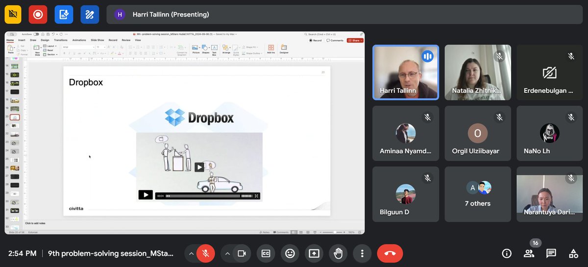Turn off captions with yellow icon

click(13, 15)
